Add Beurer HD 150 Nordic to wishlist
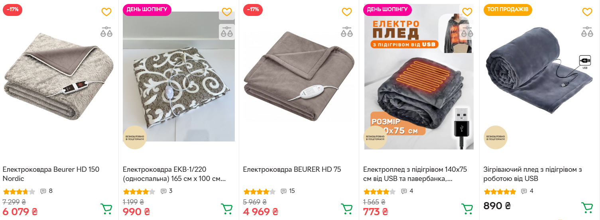This screenshot has width=600, height=220. (x=106, y=12)
